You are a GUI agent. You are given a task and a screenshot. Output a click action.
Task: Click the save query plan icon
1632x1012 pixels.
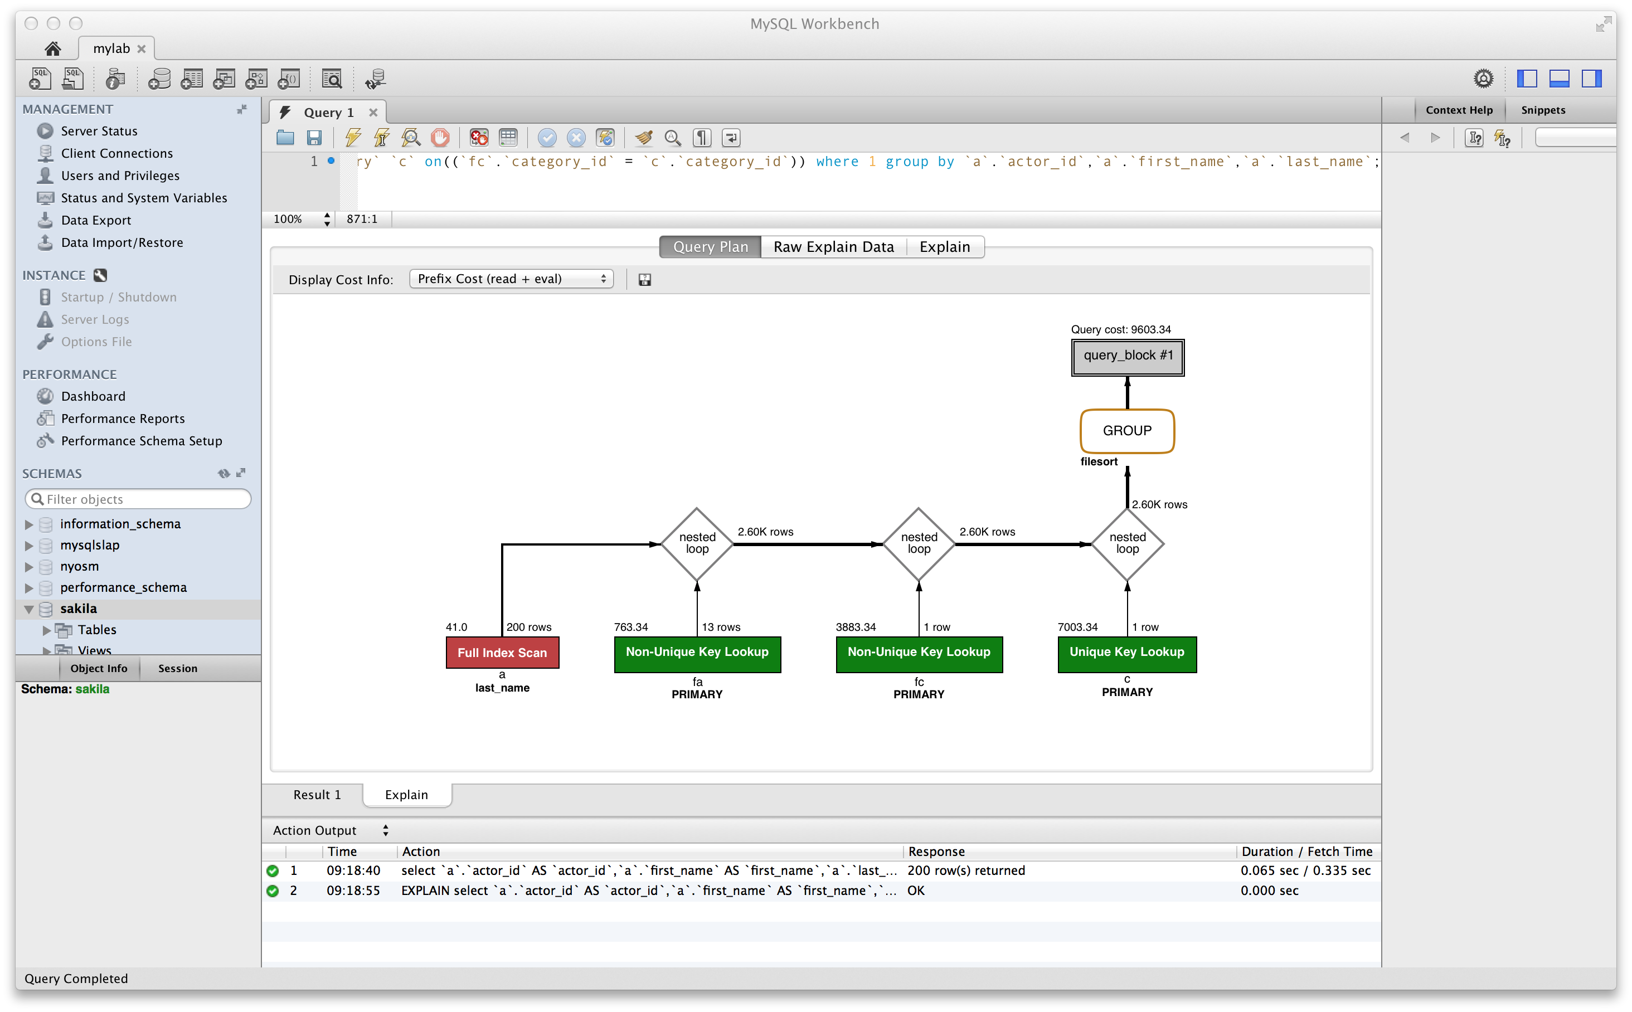645,279
